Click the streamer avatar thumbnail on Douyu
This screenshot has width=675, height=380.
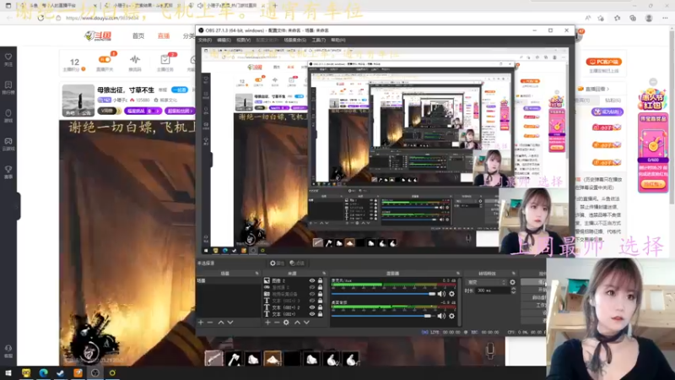pos(78,100)
